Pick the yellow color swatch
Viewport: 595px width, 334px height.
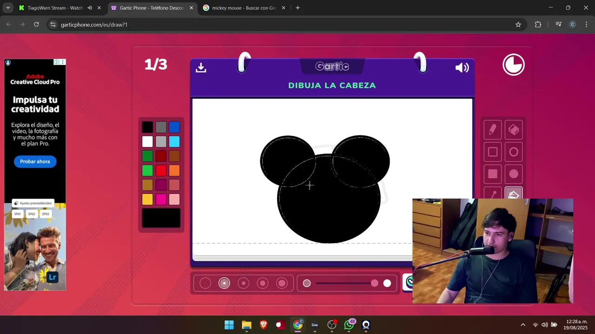pyautogui.click(x=147, y=199)
